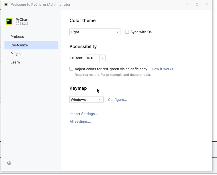
Task: Click the PyCharm 2023.2.5 version text
Action: tap(22, 24)
